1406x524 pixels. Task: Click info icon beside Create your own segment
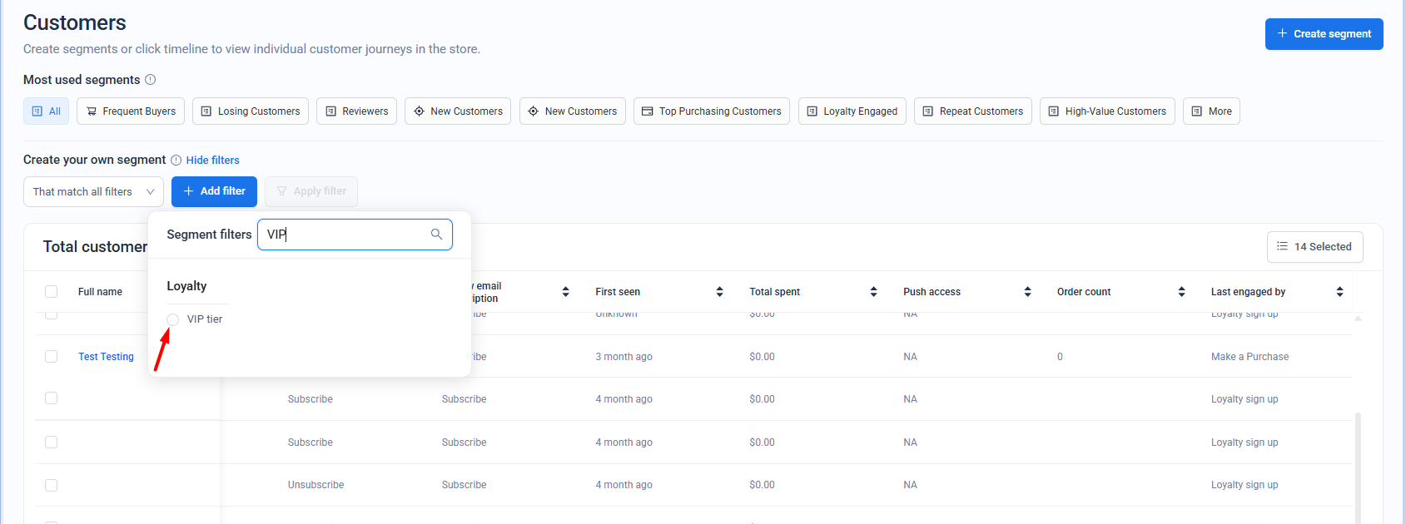tap(176, 161)
